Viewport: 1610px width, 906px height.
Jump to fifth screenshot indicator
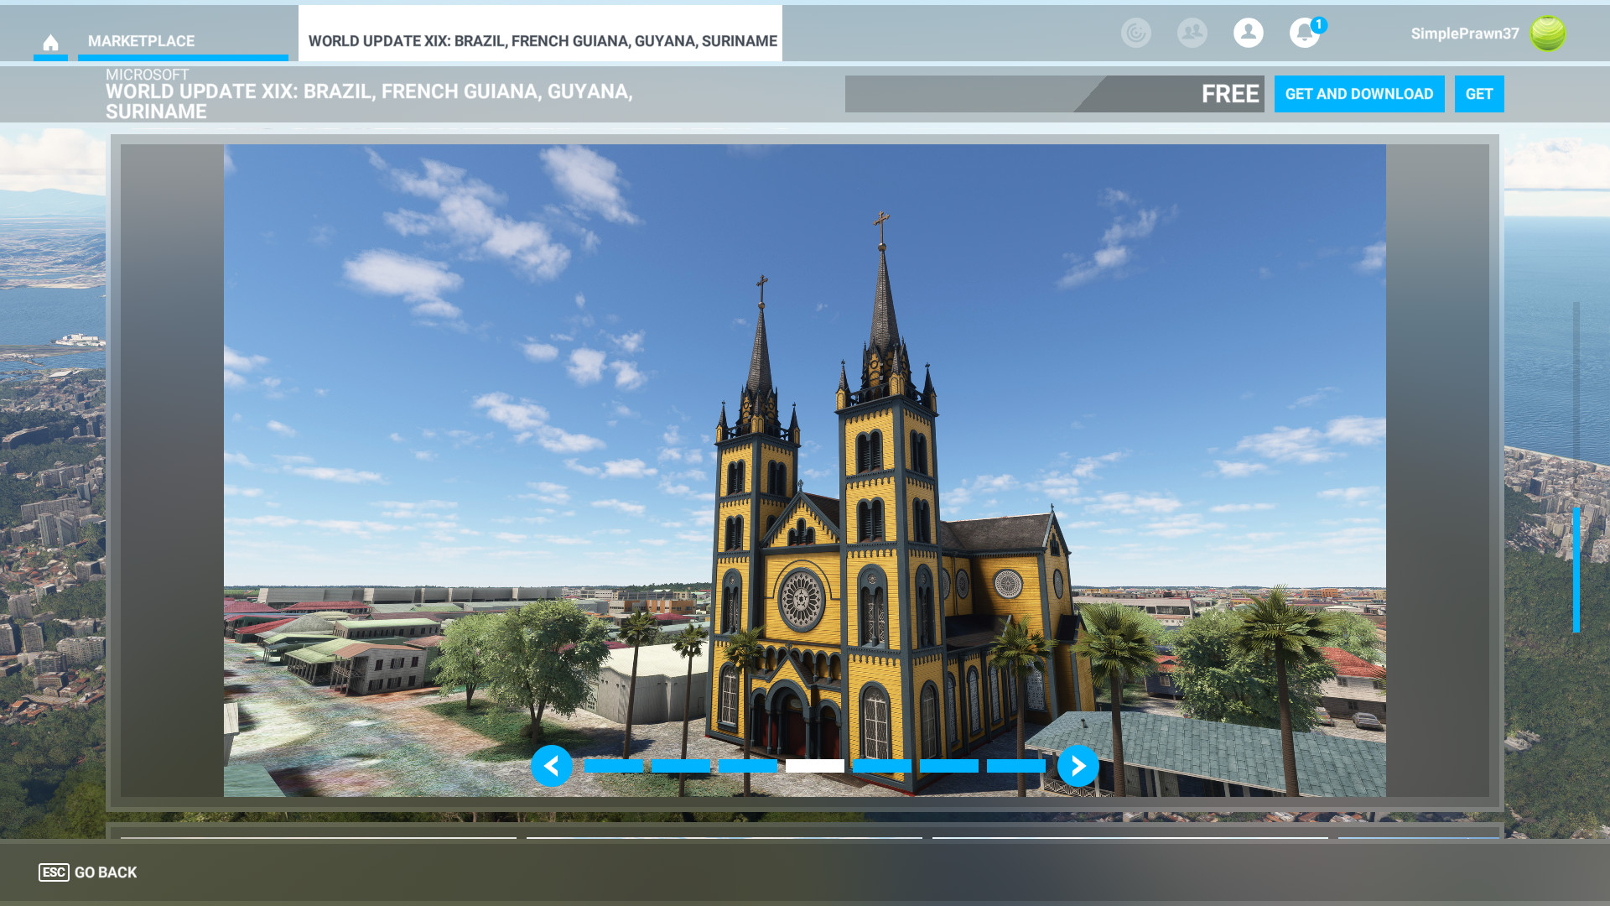(882, 766)
